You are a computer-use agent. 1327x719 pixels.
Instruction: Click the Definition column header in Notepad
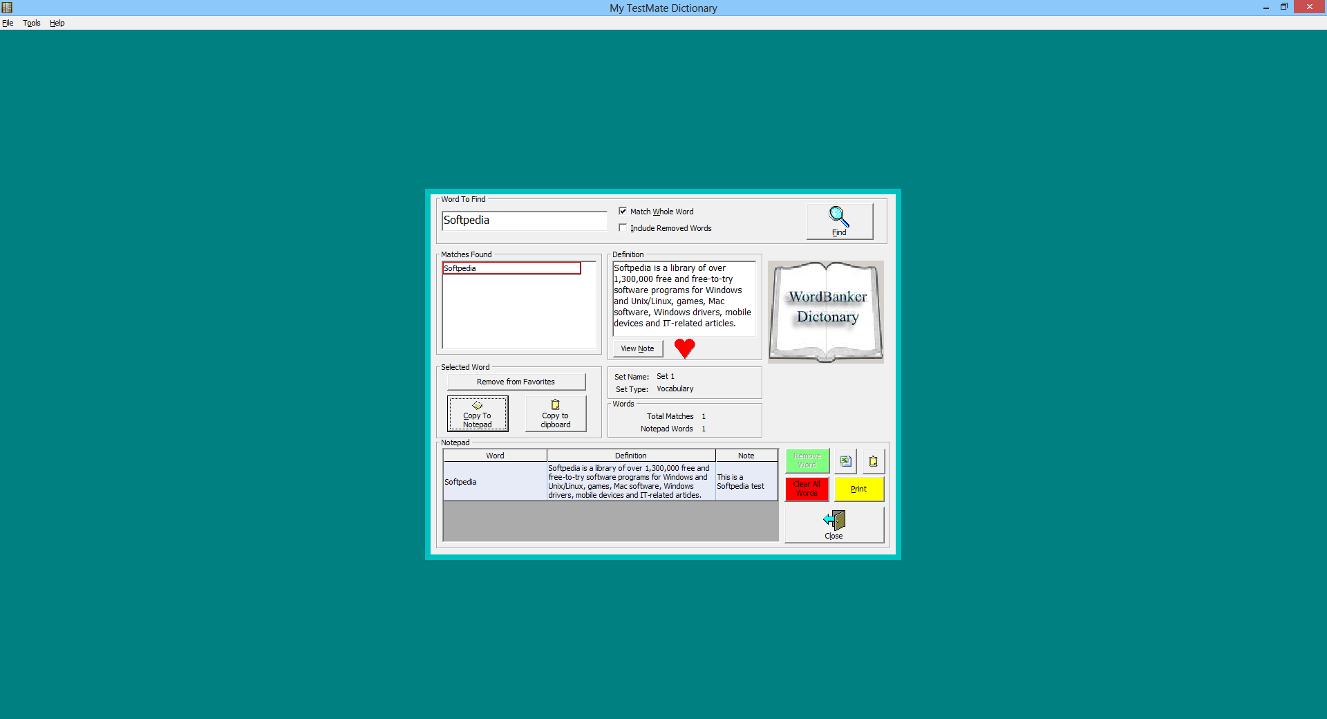pyautogui.click(x=631, y=456)
